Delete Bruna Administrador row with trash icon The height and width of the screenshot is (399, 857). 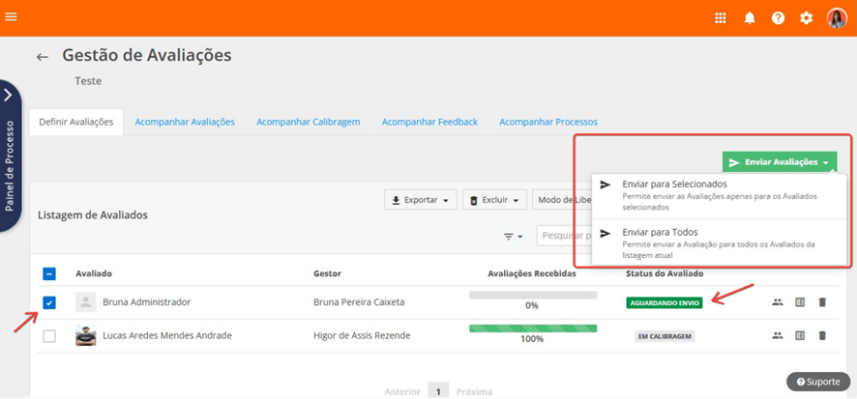pyautogui.click(x=822, y=302)
